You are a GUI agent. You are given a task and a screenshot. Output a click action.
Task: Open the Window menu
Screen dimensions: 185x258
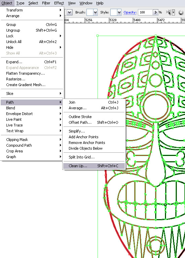(86, 3)
